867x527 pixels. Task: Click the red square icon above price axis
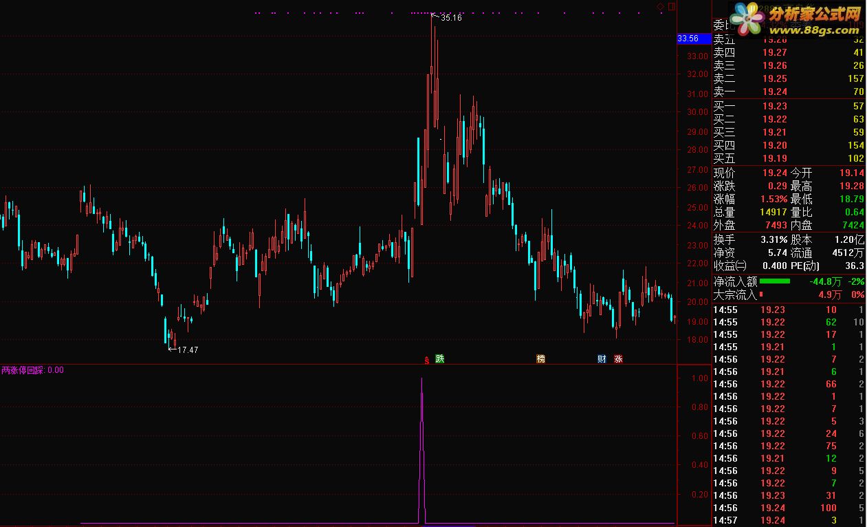(x=672, y=6)
